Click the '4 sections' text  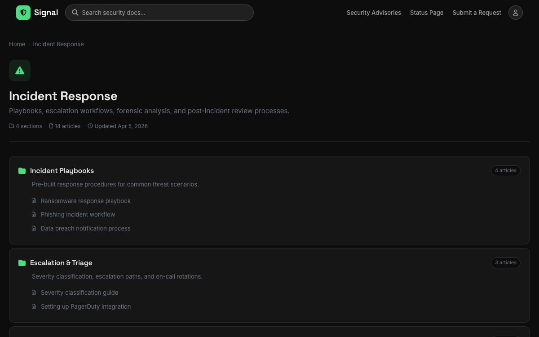coord(29,126)
